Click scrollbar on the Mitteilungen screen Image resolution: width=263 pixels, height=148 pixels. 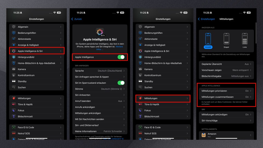[256, 33]
